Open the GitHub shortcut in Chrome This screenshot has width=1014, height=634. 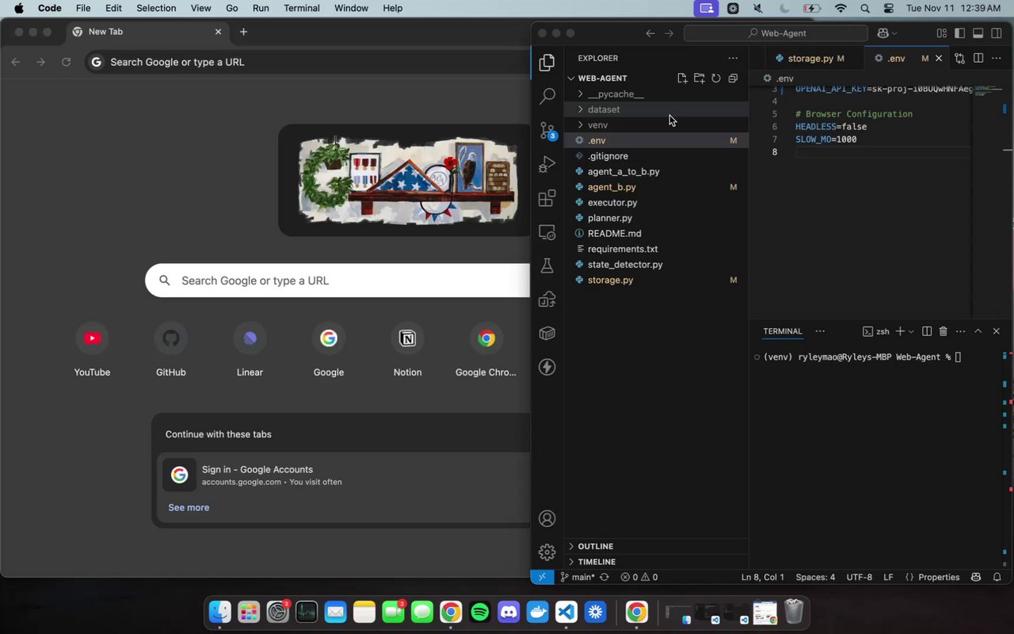coord(170,339)
